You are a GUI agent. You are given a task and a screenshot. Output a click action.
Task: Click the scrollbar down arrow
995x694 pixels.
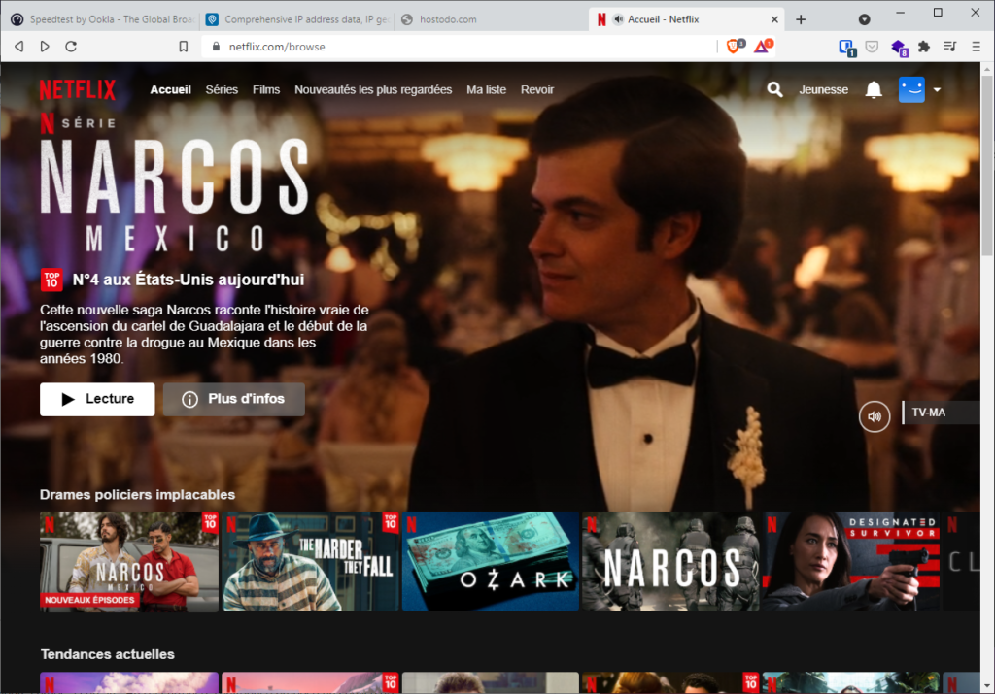[987, 686]
